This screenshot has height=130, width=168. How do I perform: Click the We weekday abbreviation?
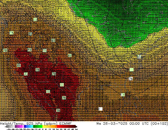pos(99,123)
